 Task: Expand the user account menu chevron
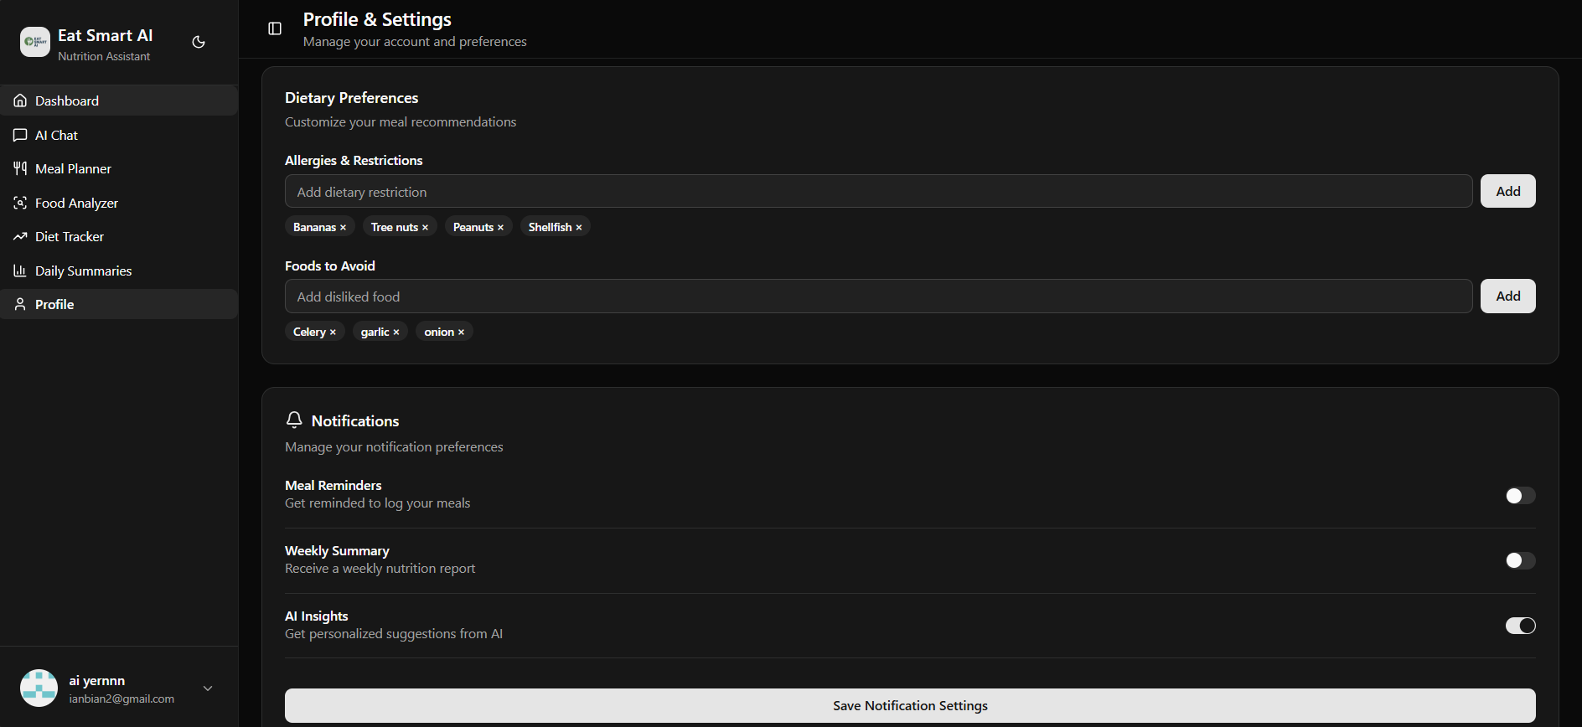[x=208, y=688]
